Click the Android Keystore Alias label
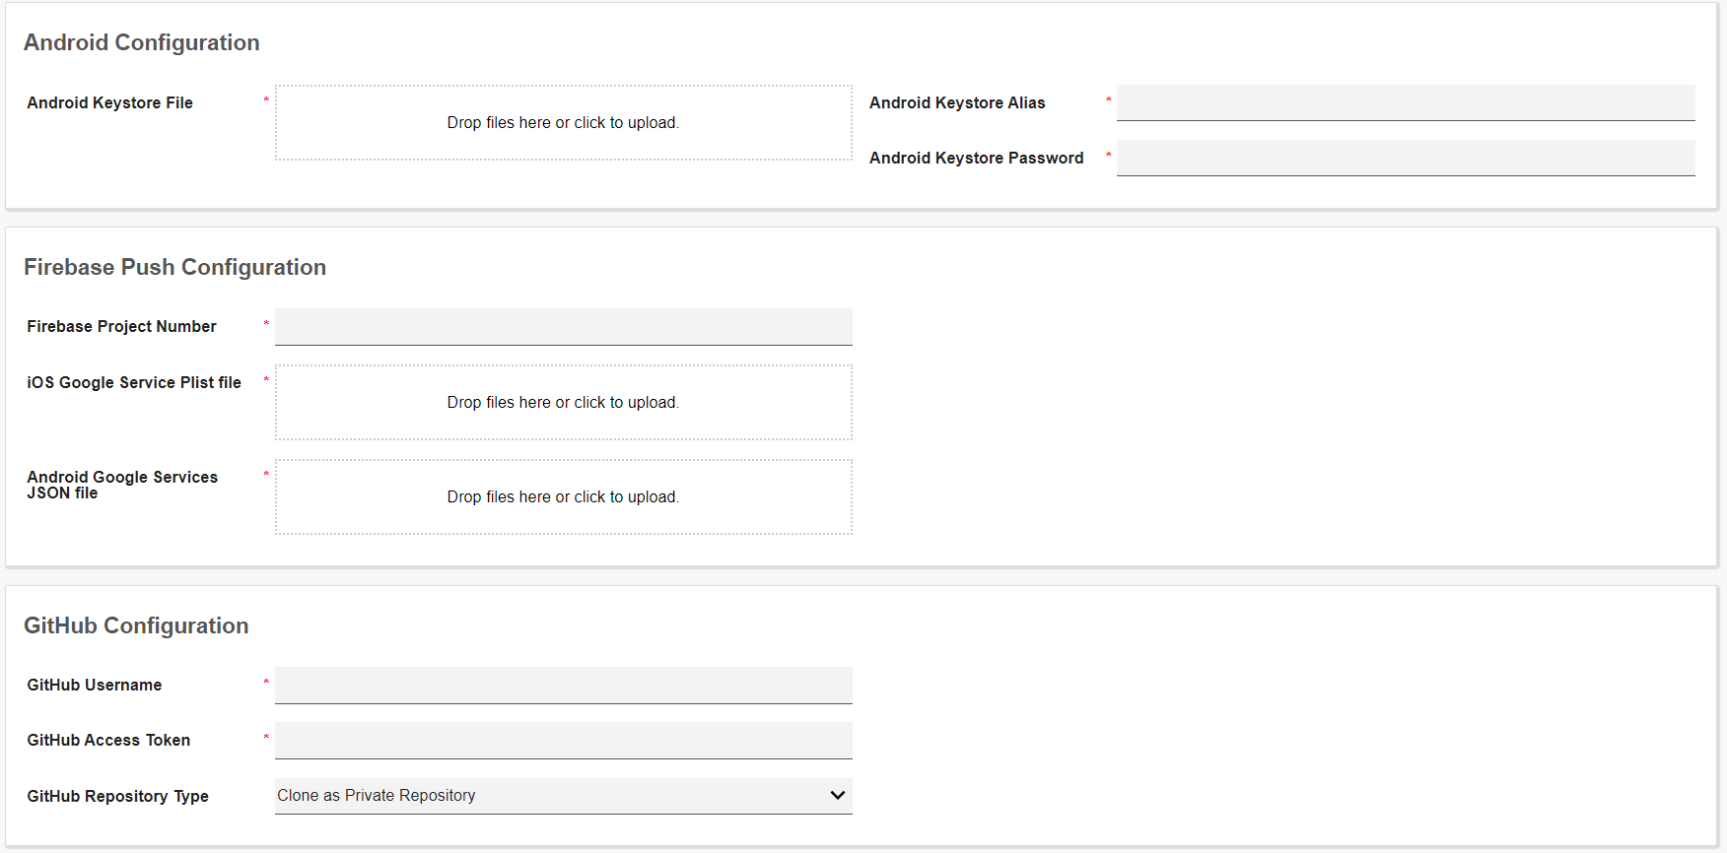 (957, 102)
